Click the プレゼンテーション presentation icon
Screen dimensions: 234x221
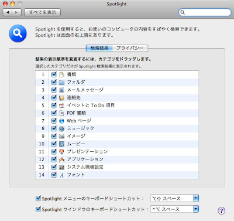pyautogui.click(x=61, y=152)
